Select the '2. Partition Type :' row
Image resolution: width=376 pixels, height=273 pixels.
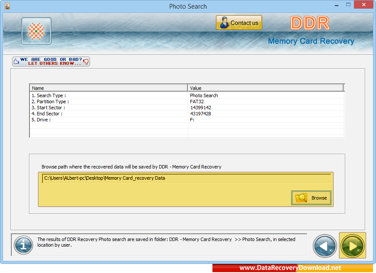[187, 102]
